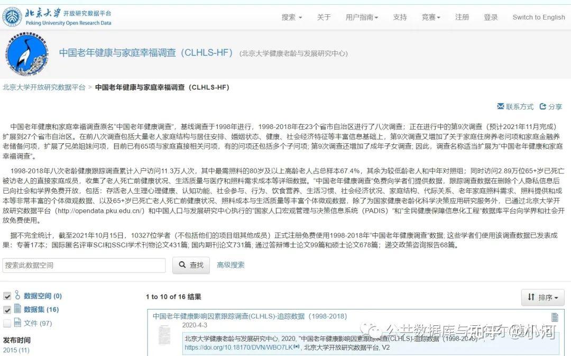571x356 pixels.
Task: Click the bold CLHLS-HF breadcrumb current page
Action: [162, 87]
